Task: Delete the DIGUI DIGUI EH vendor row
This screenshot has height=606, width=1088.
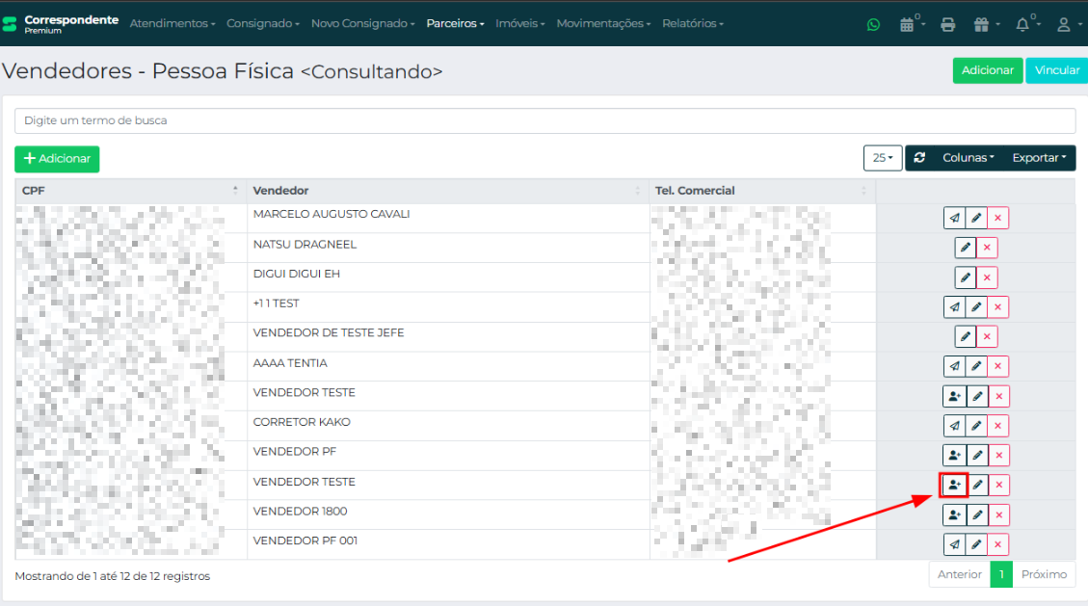Action: click(x=987, y=277)
